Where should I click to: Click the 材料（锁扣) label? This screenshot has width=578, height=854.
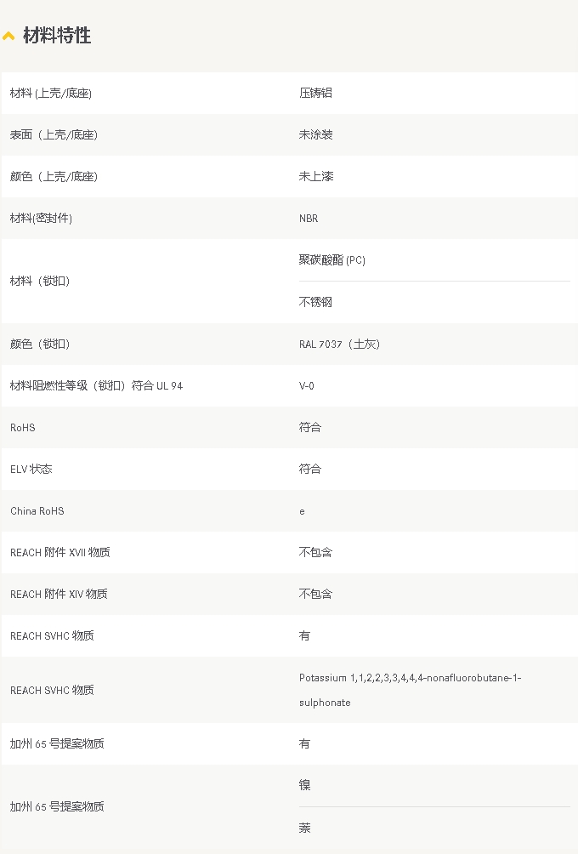(40, 281)
